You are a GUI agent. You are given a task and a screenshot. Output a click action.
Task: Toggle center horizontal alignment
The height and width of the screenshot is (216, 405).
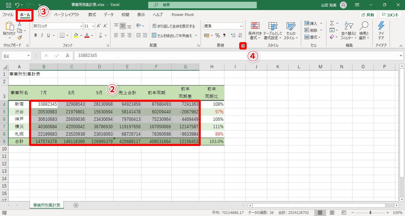(123, 35)
